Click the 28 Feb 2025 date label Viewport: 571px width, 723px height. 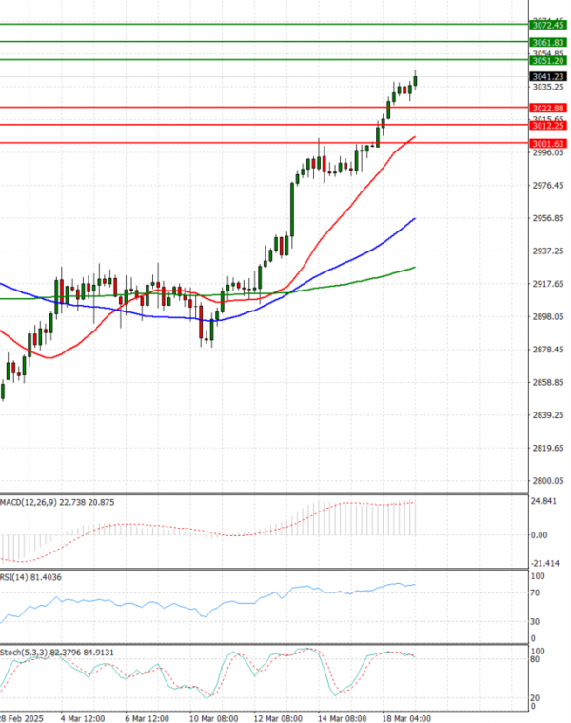[x=21, y=716]
